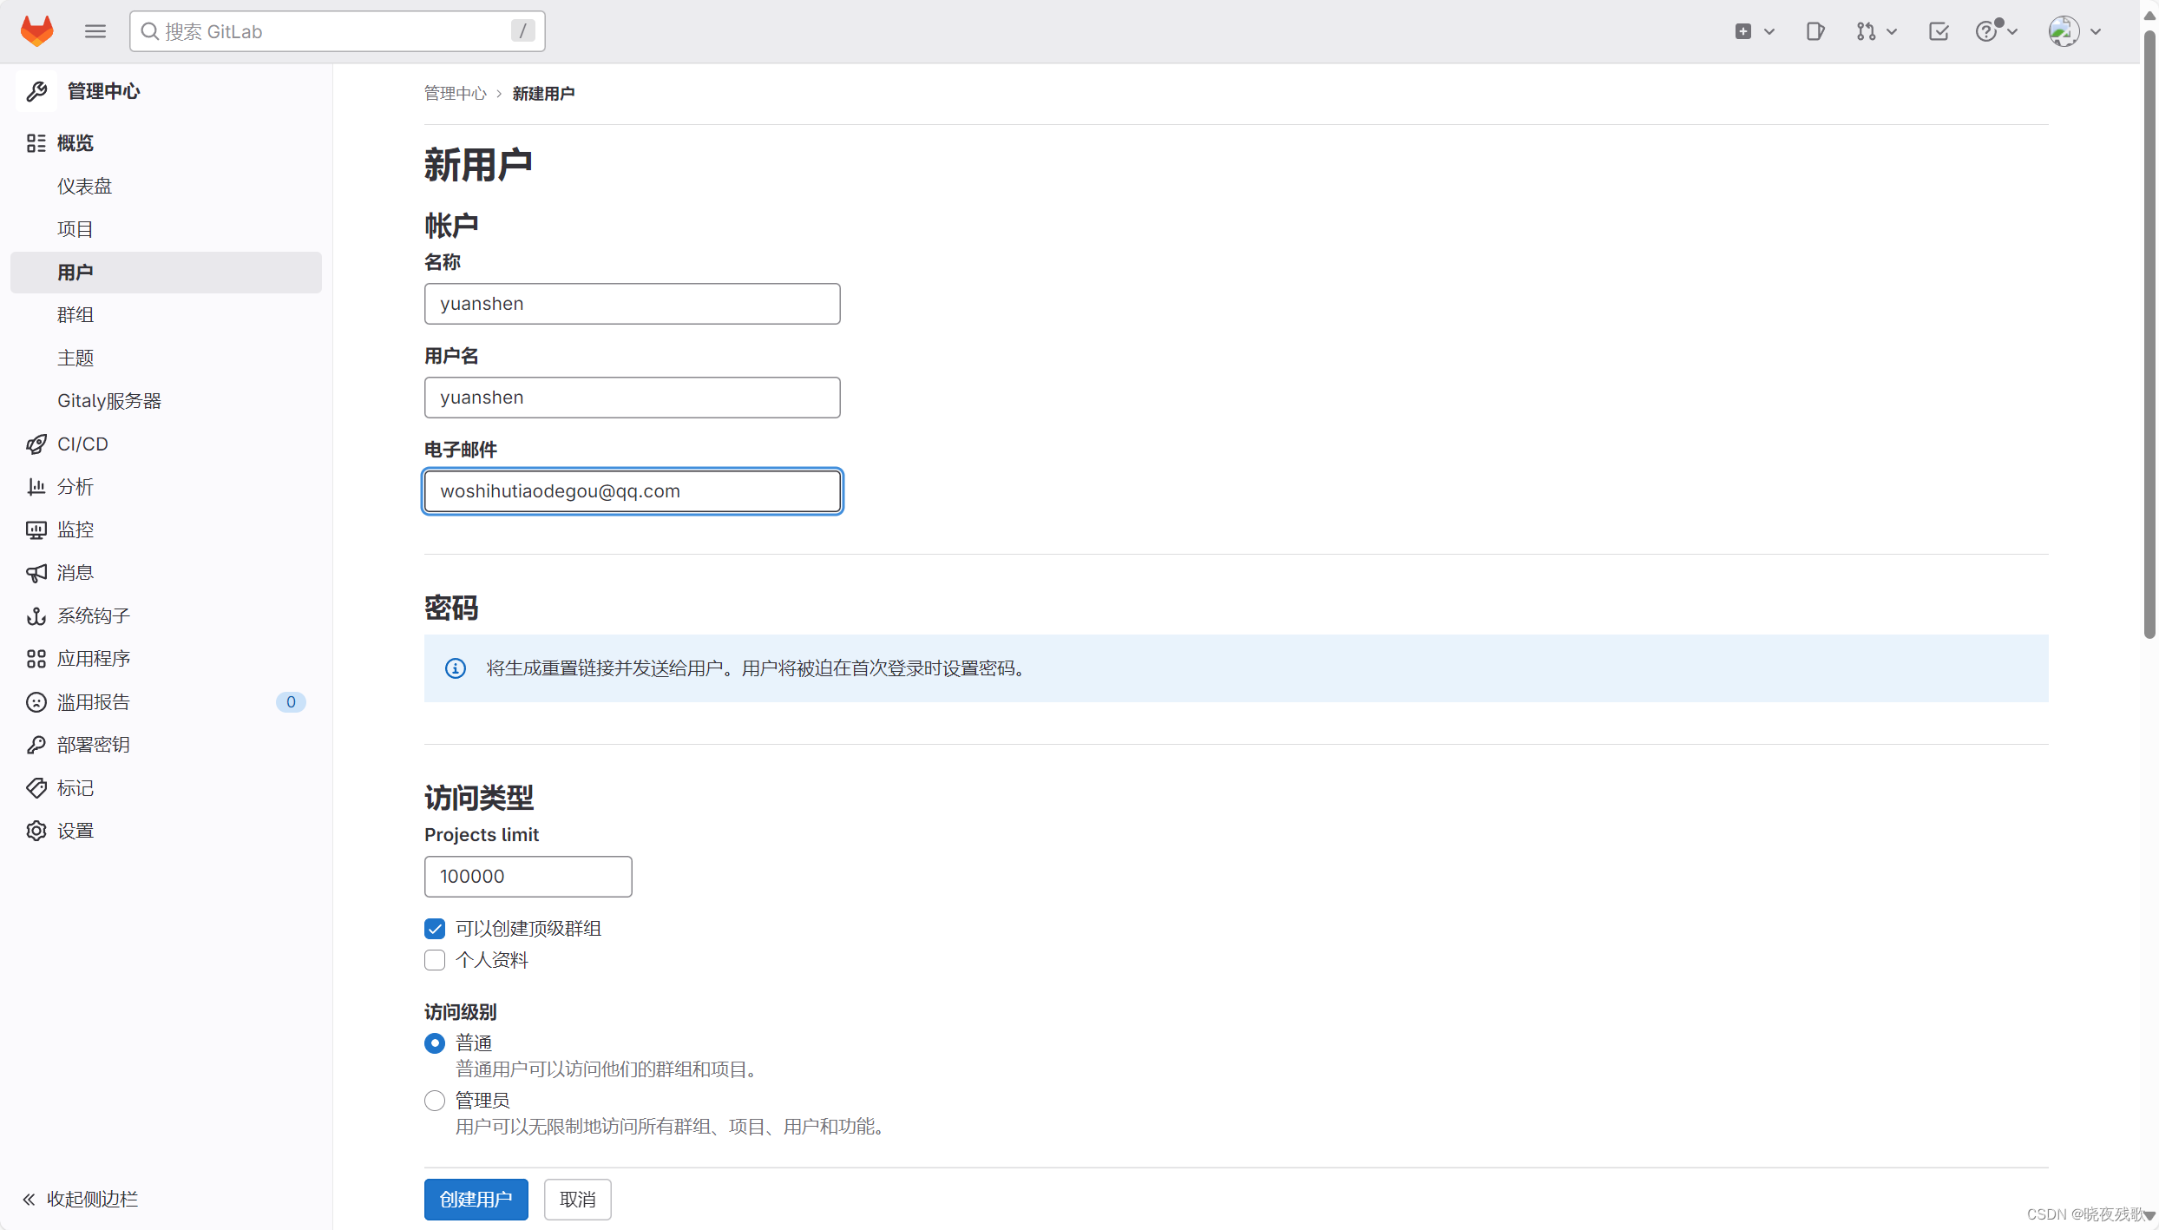2159x1230 pixels.
Task: Open the create new plus icon
Action: 1743,31
